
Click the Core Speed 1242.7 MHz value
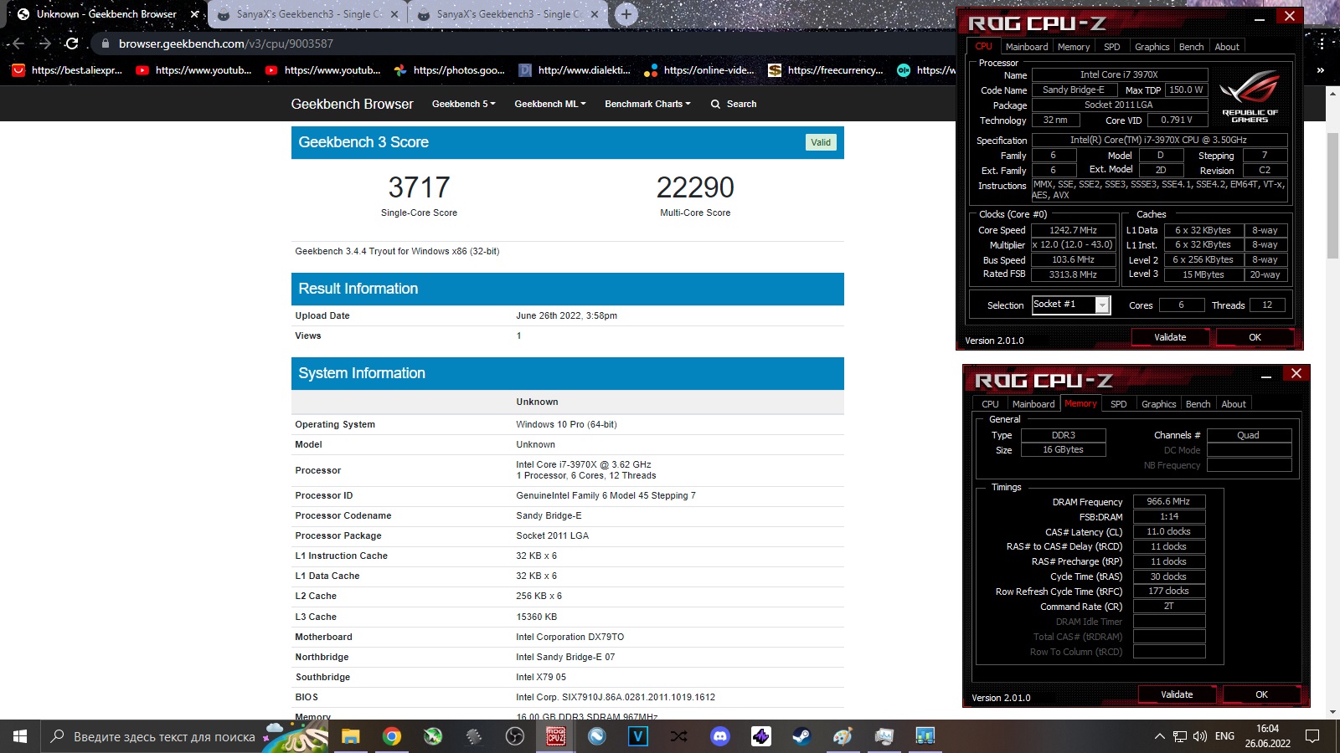pyautogui.click(x=1074, y=230)
